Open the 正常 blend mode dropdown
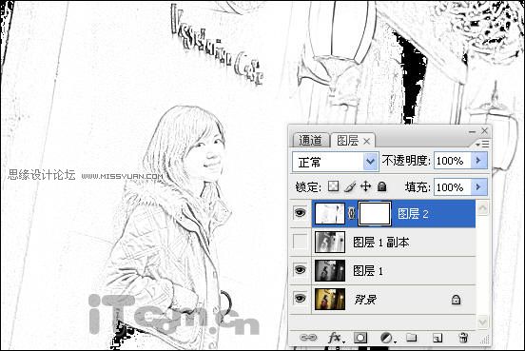525x351 pixels. pos(336,162)
